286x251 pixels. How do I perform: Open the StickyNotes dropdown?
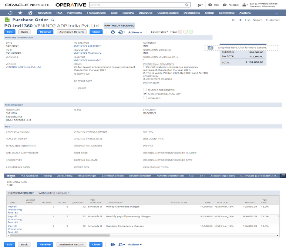pyautogui.click(x=159, y=32)
